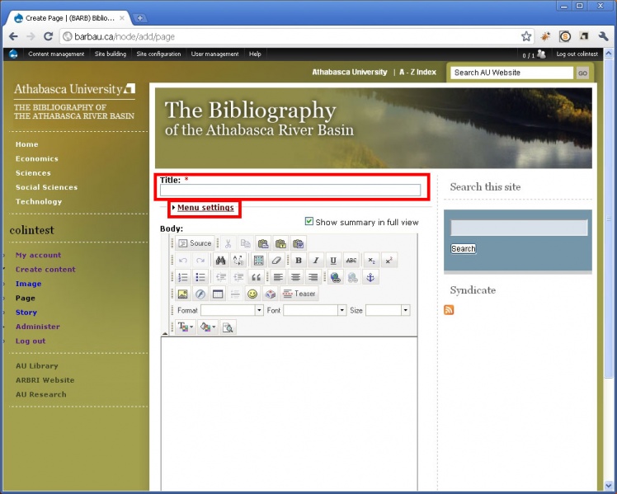Insert a bulleted list

point(200,277)
